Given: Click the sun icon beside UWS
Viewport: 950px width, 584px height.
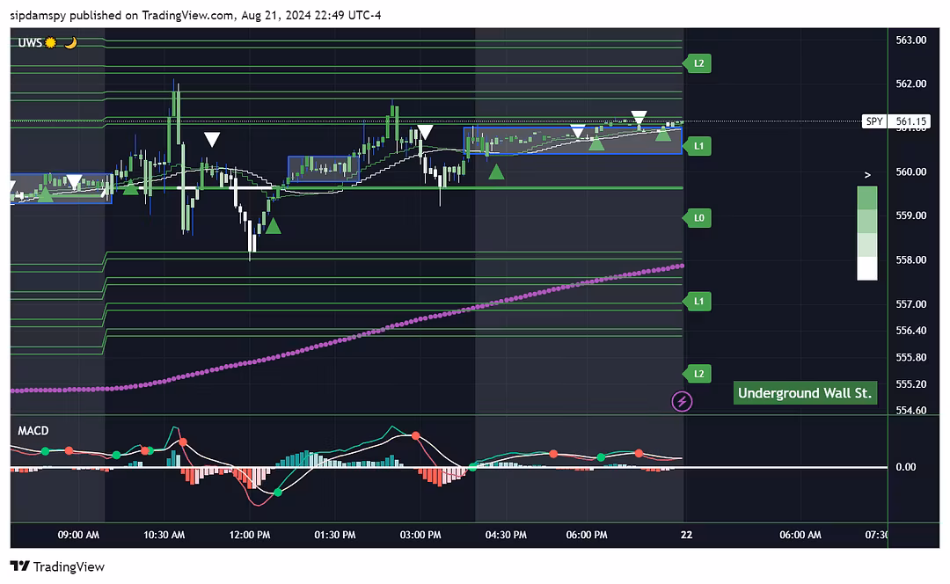Looking at the screenshot, I should click(51, 42).
